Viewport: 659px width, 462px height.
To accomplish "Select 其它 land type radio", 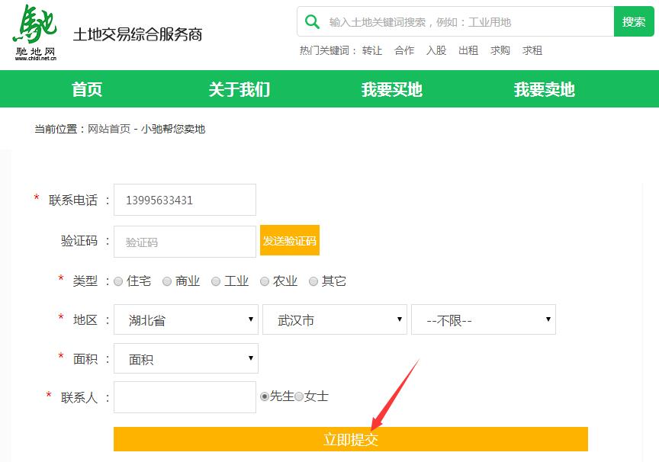I will tap(313, 281).
